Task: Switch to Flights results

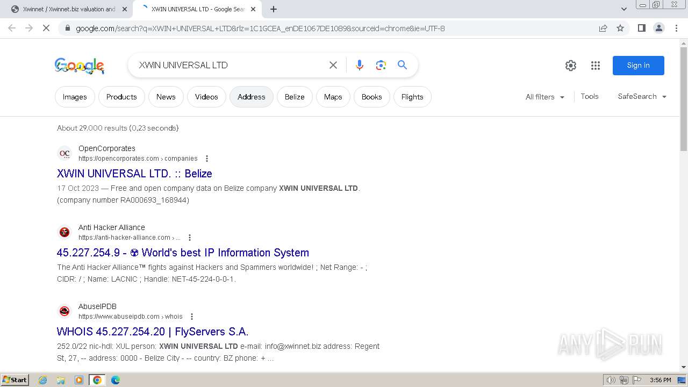Action: click(412, 97)
